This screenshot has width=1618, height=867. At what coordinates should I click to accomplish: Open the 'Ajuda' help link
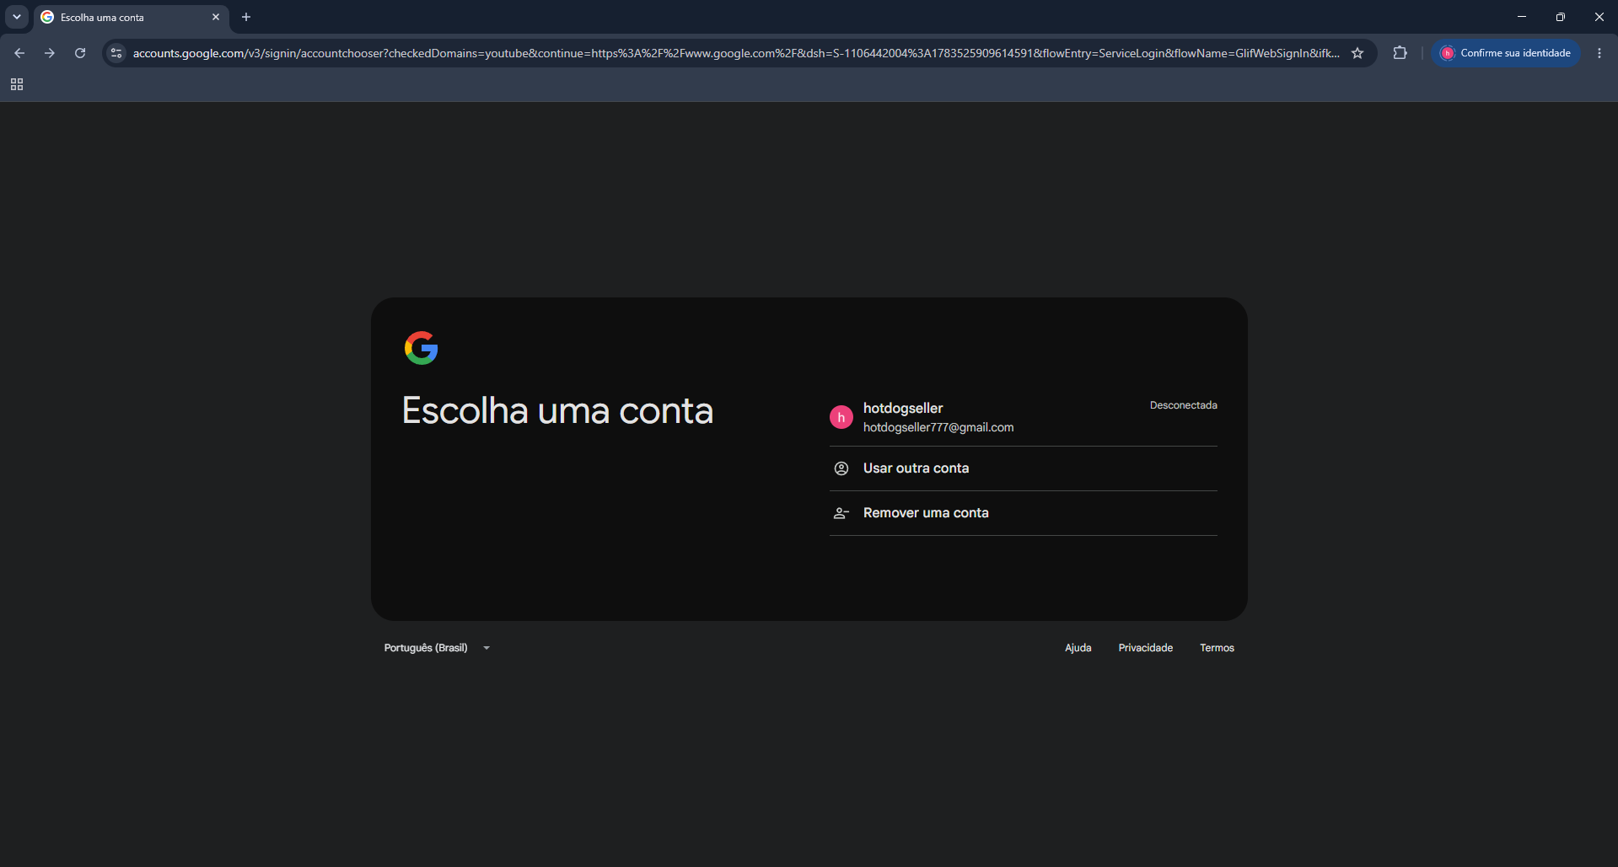coord(1078,648)
